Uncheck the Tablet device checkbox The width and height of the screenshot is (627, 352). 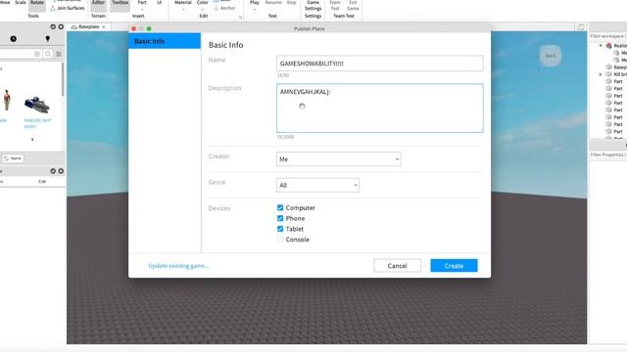[280, 229]
